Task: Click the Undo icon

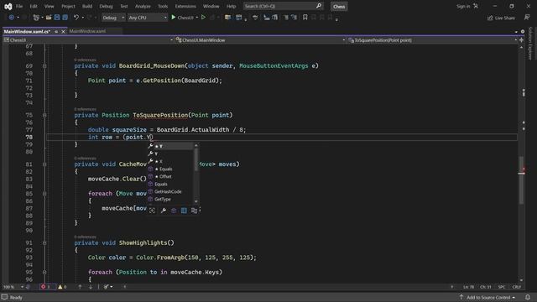Action: (76, 18)
